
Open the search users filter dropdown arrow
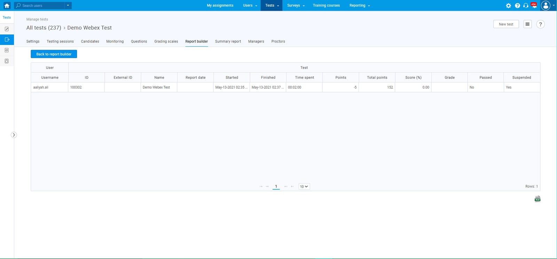point(68,6)
